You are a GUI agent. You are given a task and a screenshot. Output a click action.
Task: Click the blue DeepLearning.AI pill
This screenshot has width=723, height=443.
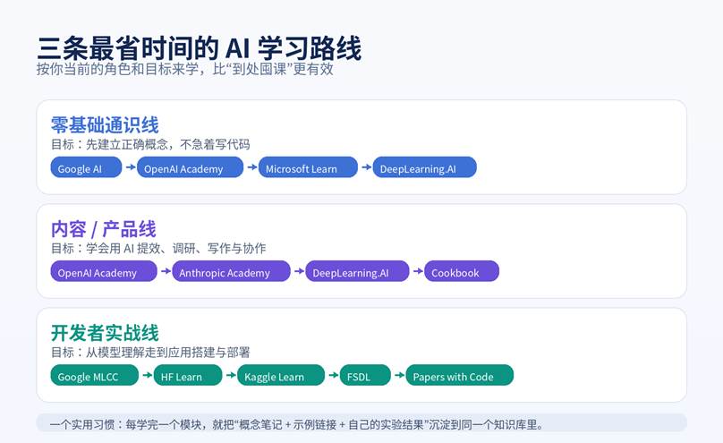click(424, 167)
